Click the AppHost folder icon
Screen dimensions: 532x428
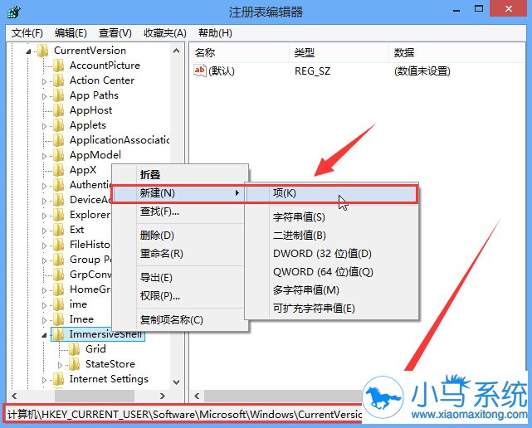tap(58, 110)
